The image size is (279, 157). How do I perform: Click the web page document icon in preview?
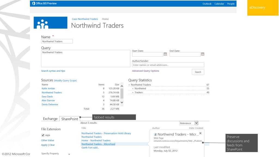pos(155,135)
